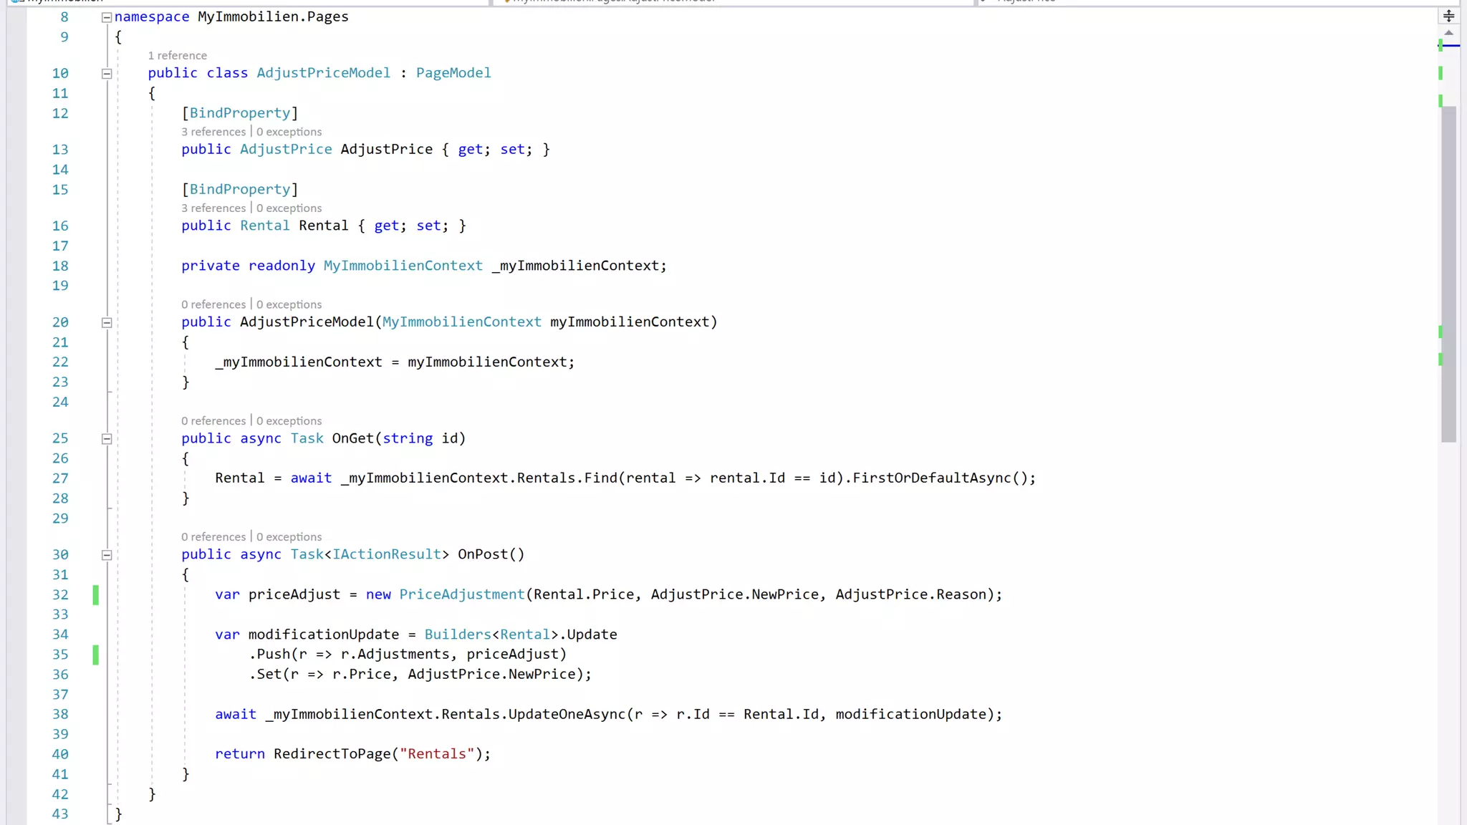Image resolution: width=1467 pixels, height=825 pixels.
Task: Open '3 references' CodeLens above Rental property
Action: [x=213, y=208]
